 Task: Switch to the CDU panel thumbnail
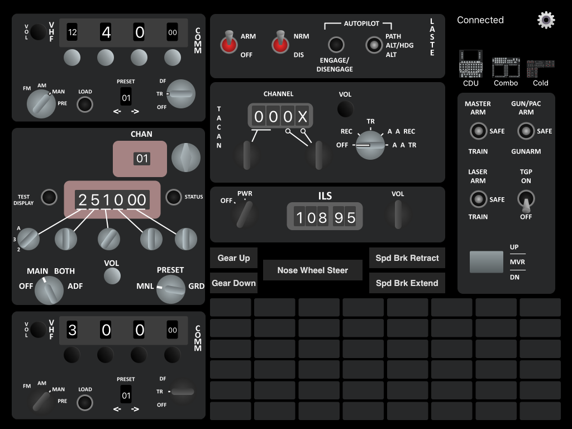click(x=470, y=64)
